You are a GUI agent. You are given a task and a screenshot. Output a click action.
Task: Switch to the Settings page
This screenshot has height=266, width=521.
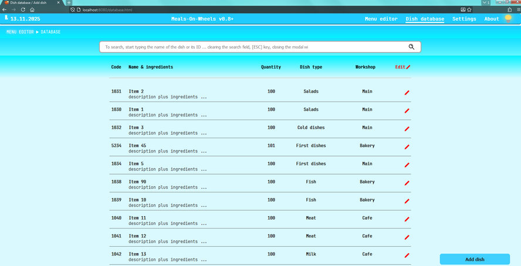(x=464, y=19)
